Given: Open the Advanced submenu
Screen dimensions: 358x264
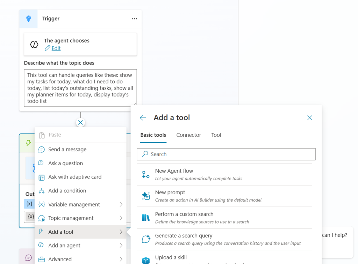Looking at the screenshot, I should [x=80, y=259].
